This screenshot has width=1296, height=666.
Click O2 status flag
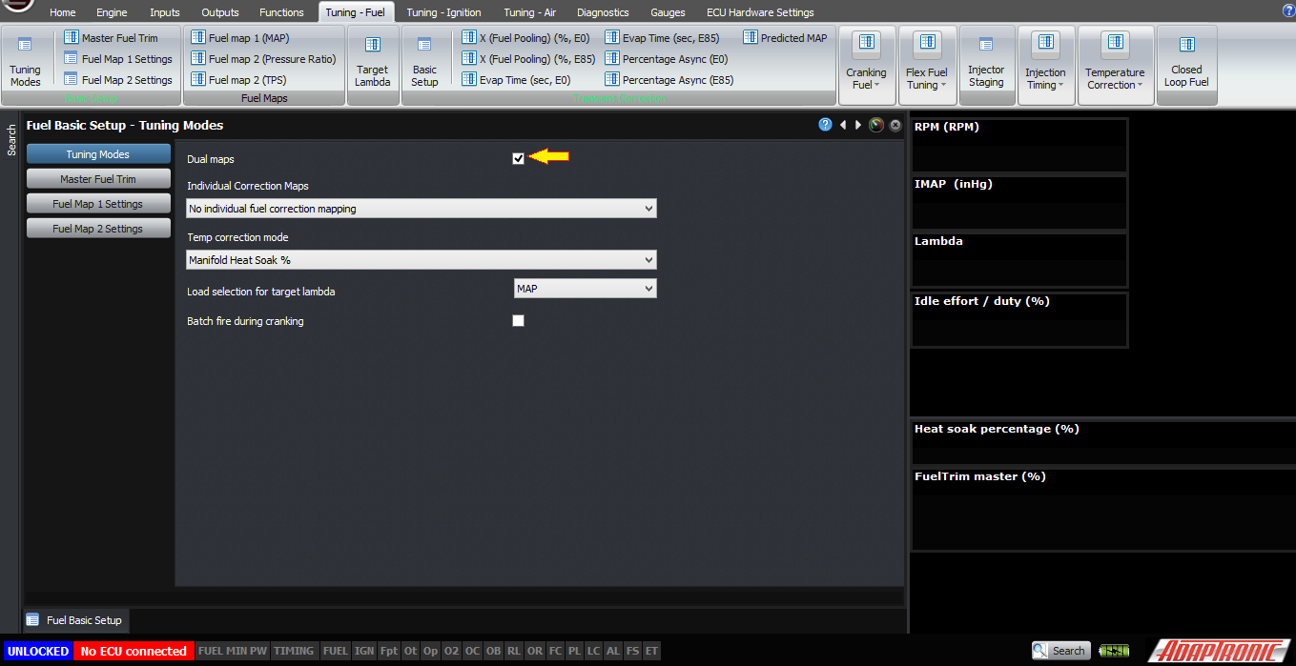click(x=452, y=651)
